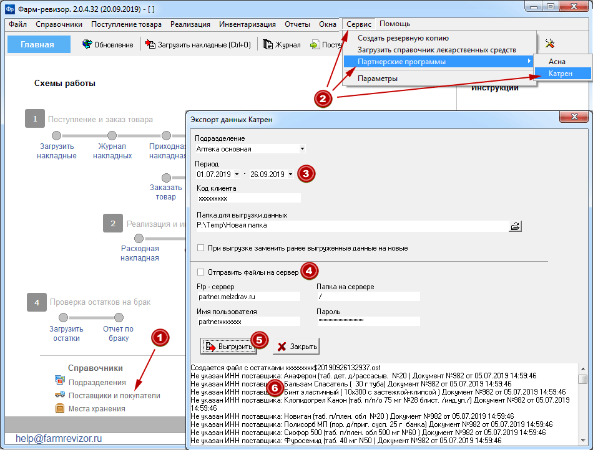Expand the Подразделение combo box
This screenshot has width=593, height=450.
[x=302, y=149]
